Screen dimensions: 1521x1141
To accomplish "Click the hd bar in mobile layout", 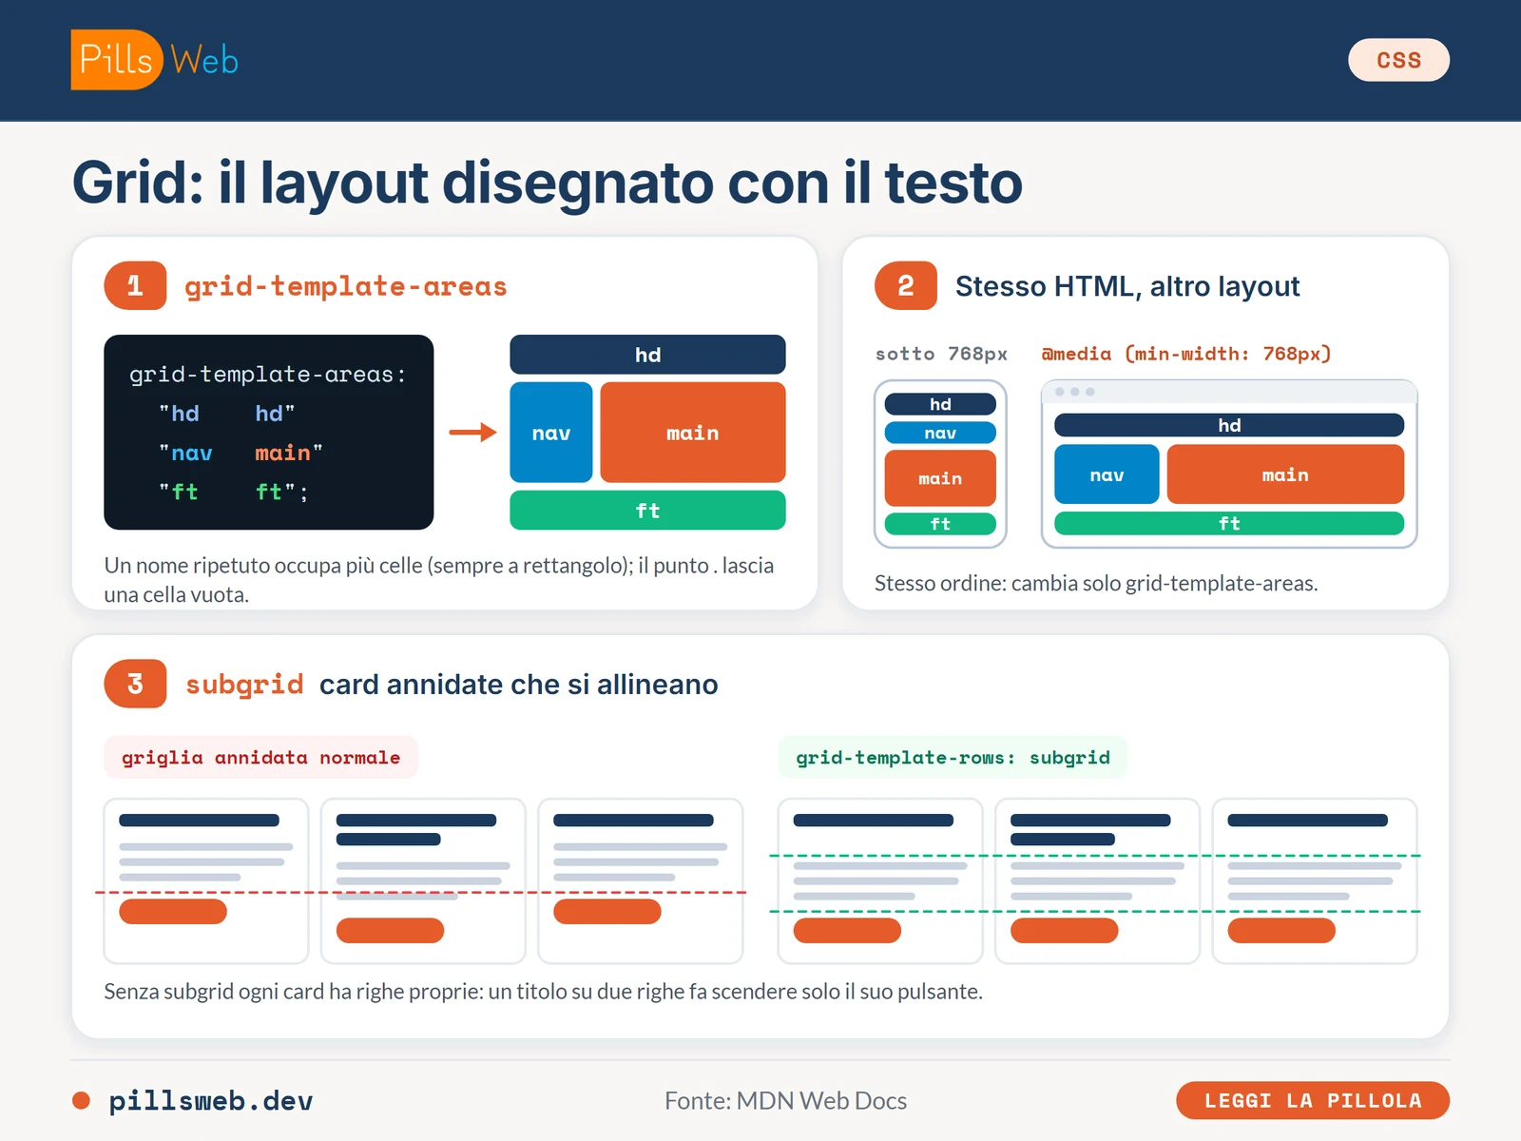I will [940, 404].
